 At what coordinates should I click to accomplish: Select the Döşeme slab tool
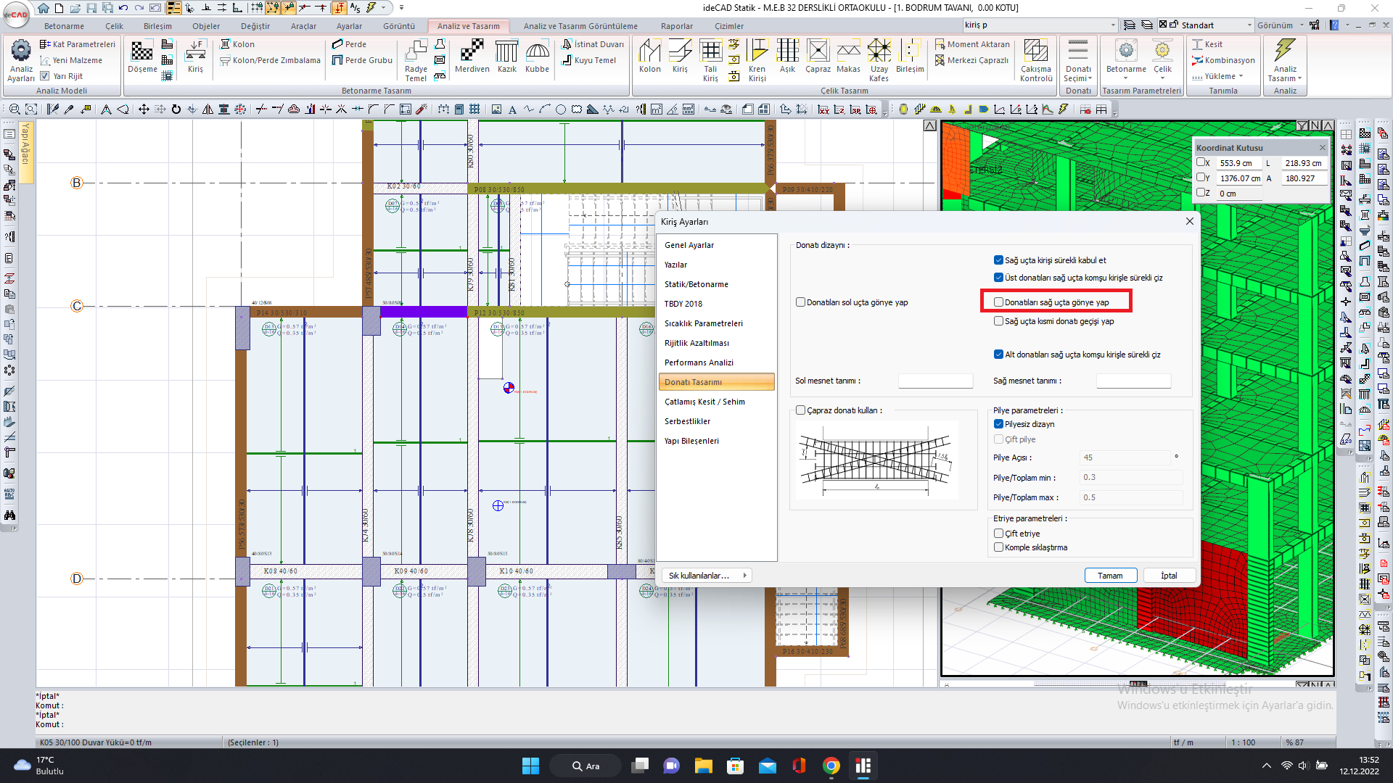(x=142, y=57)
